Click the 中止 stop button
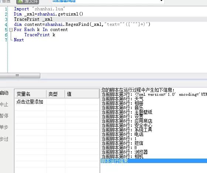The height and width of the screenshot is (173, 207). (4, 104)
